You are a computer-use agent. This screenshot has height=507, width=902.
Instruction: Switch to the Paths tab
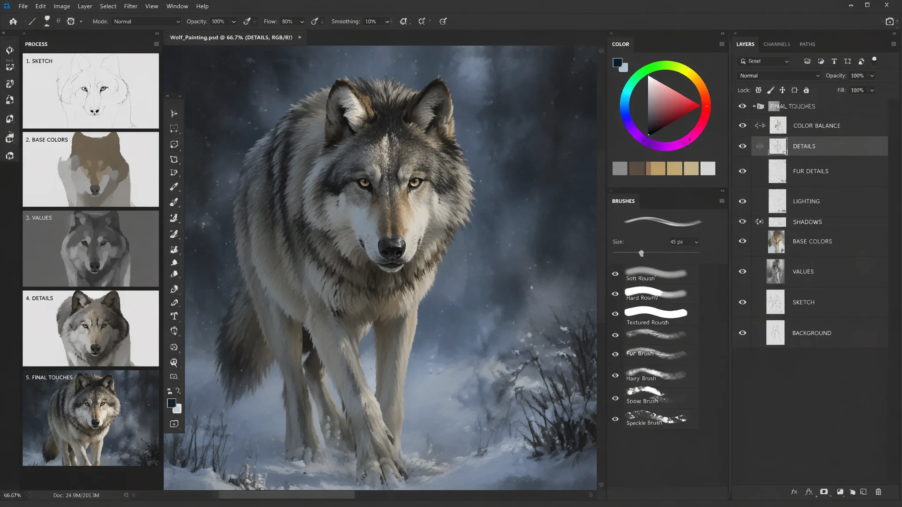(807, 44)
